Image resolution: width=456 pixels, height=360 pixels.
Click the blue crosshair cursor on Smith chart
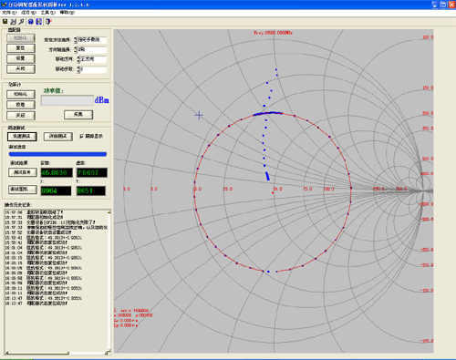(199, 115)
